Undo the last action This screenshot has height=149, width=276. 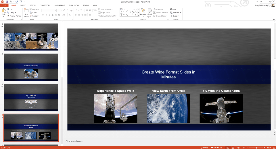coord(11,2)
